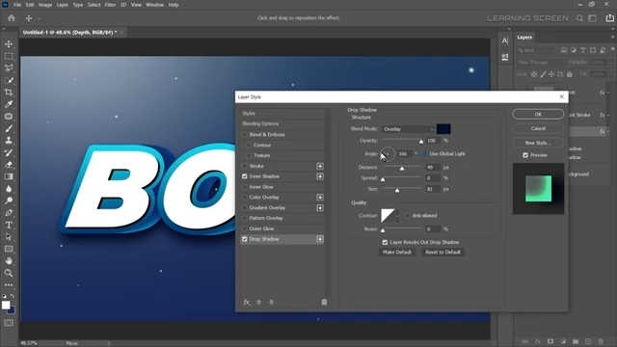The image size is (617, 347).
Task: Select the Brush tool
Action: (x=9, y=128)
